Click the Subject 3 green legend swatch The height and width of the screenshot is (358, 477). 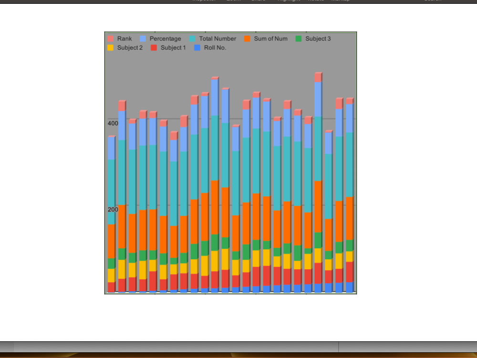coord(299,39)
